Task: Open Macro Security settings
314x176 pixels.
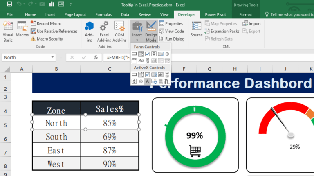Action: coord(47,39)
